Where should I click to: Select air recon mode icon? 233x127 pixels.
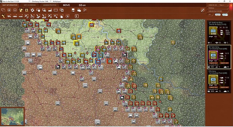(x=26, y=16)
